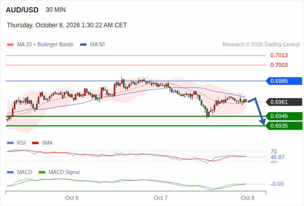Click the AUD/USD pair title
Screen dimensions: 304x206
(x=22, y=10)
